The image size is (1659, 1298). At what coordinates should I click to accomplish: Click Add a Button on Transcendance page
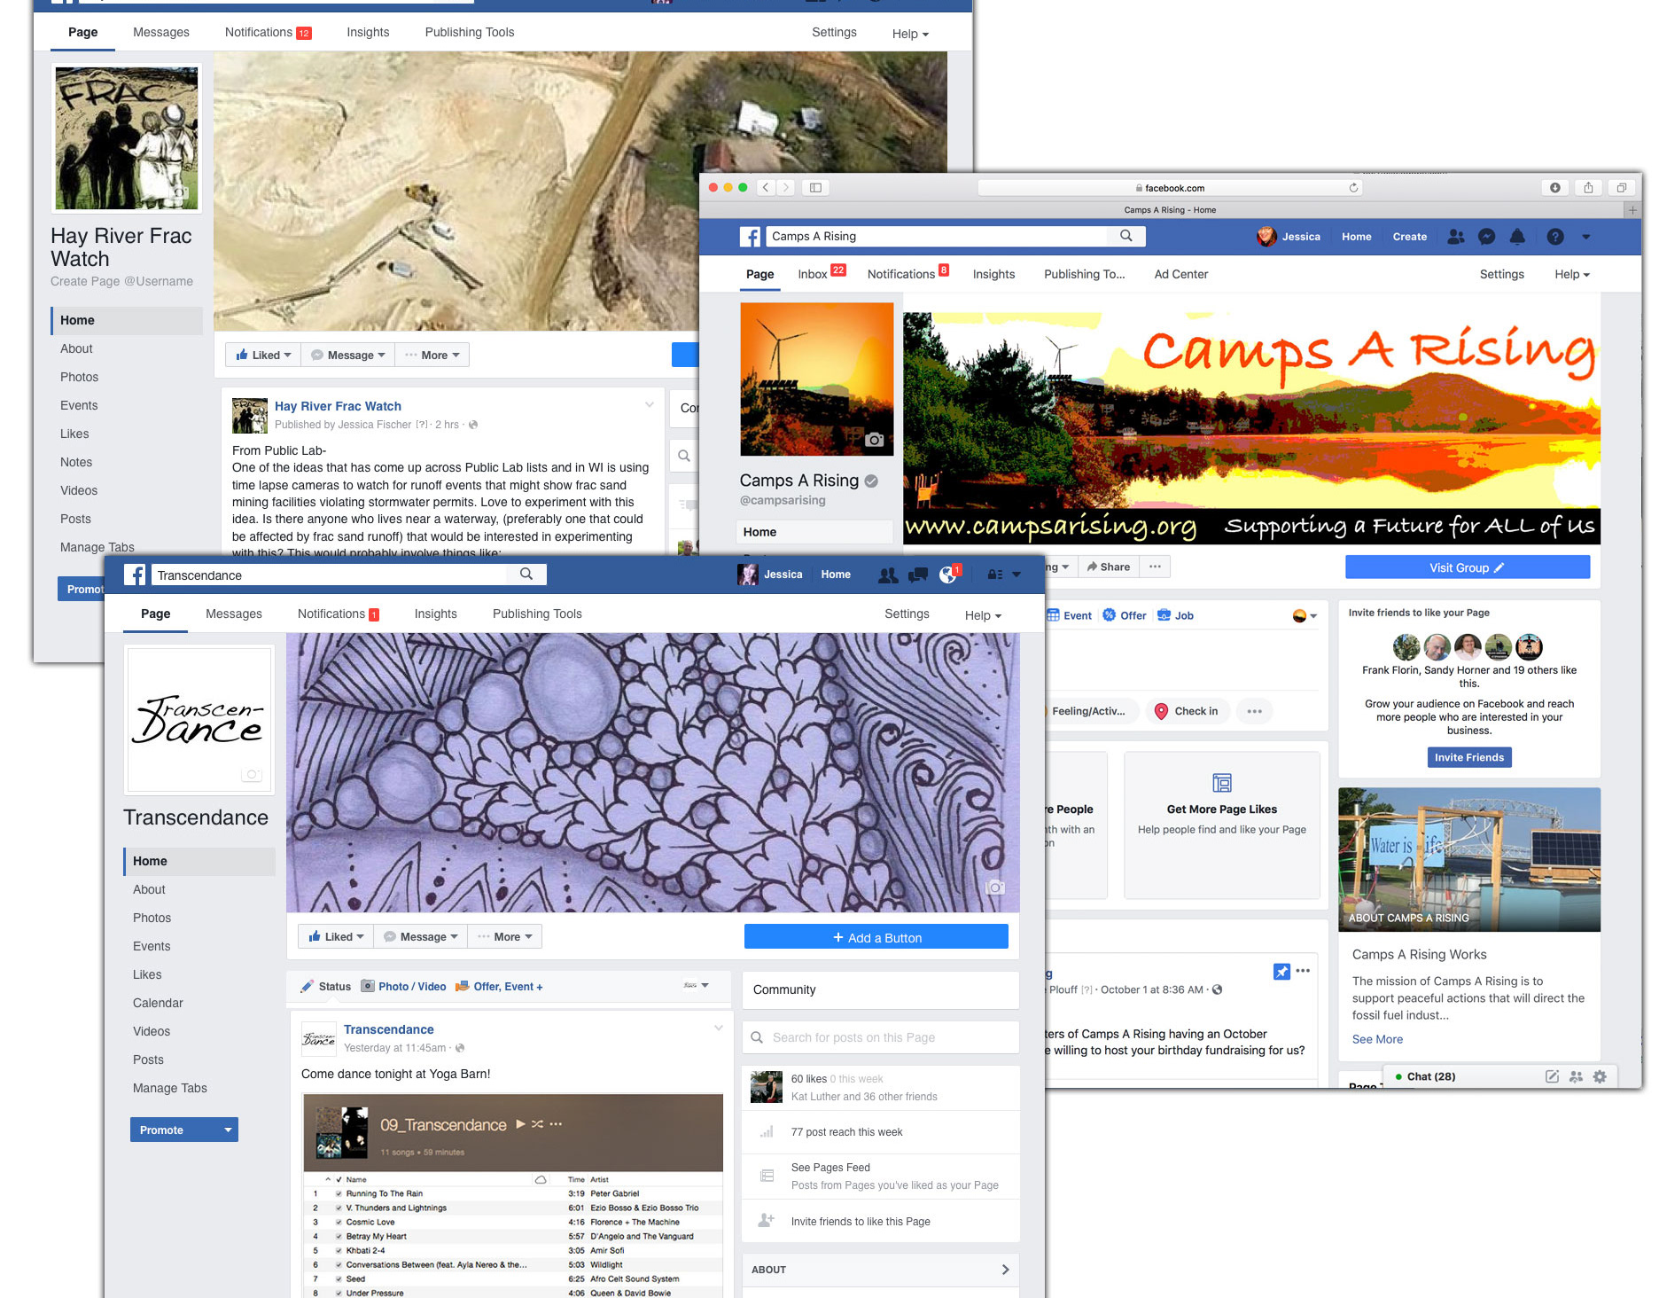(x=876, y=937)
